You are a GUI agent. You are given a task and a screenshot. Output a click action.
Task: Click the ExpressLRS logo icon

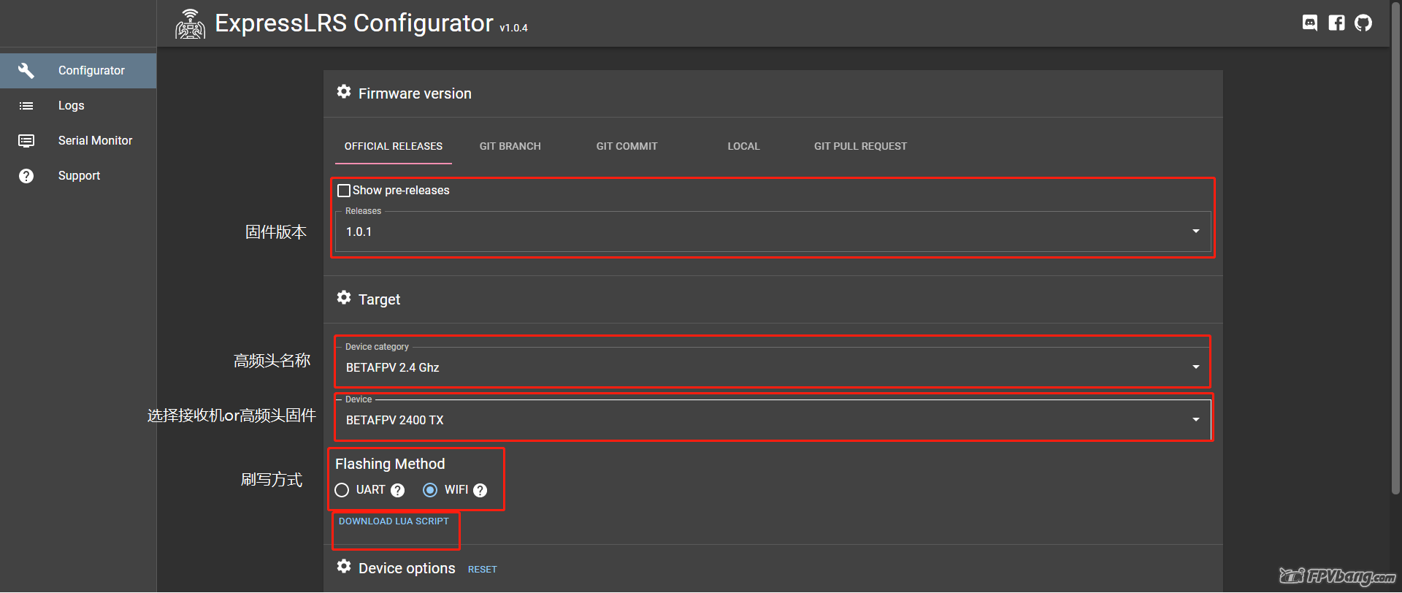tap(190, 24)
